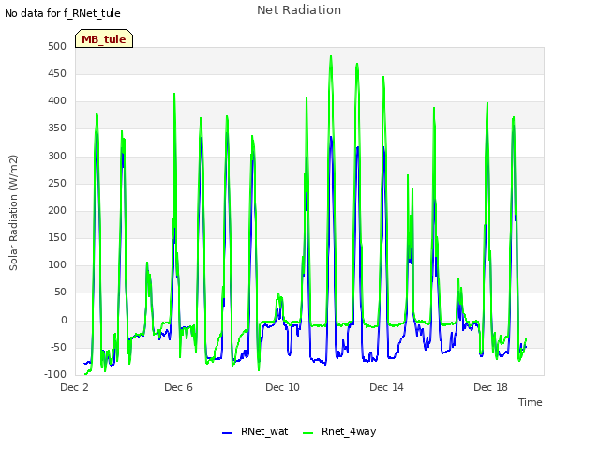Click Dec 10 x-axis tick label
Viewport: 600px width, 450px height.
[x=282, y=387]
